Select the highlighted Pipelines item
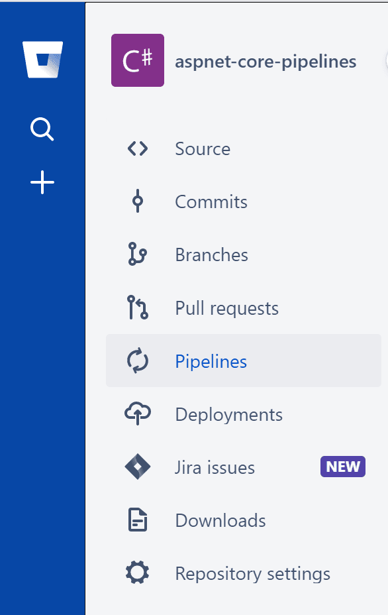Viewport: 388px width, 615px height. [x=244, y=361]
